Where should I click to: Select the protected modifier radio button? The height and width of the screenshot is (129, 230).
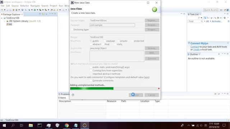(132, 41)
